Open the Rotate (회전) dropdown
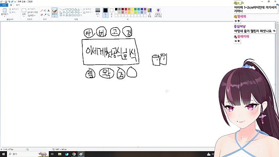Screen dimensions: 279x157 coord(32,15)
